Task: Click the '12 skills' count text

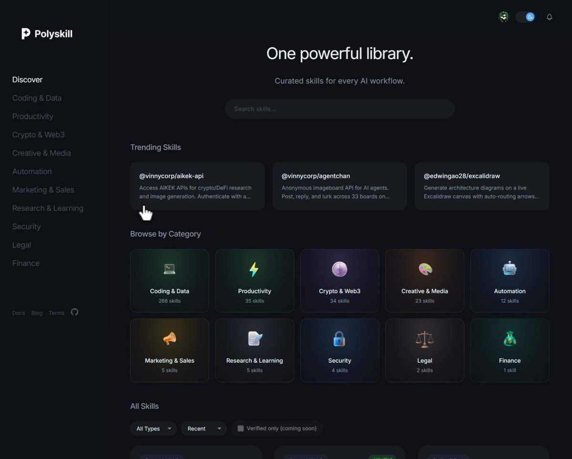Action: point(510,301)
